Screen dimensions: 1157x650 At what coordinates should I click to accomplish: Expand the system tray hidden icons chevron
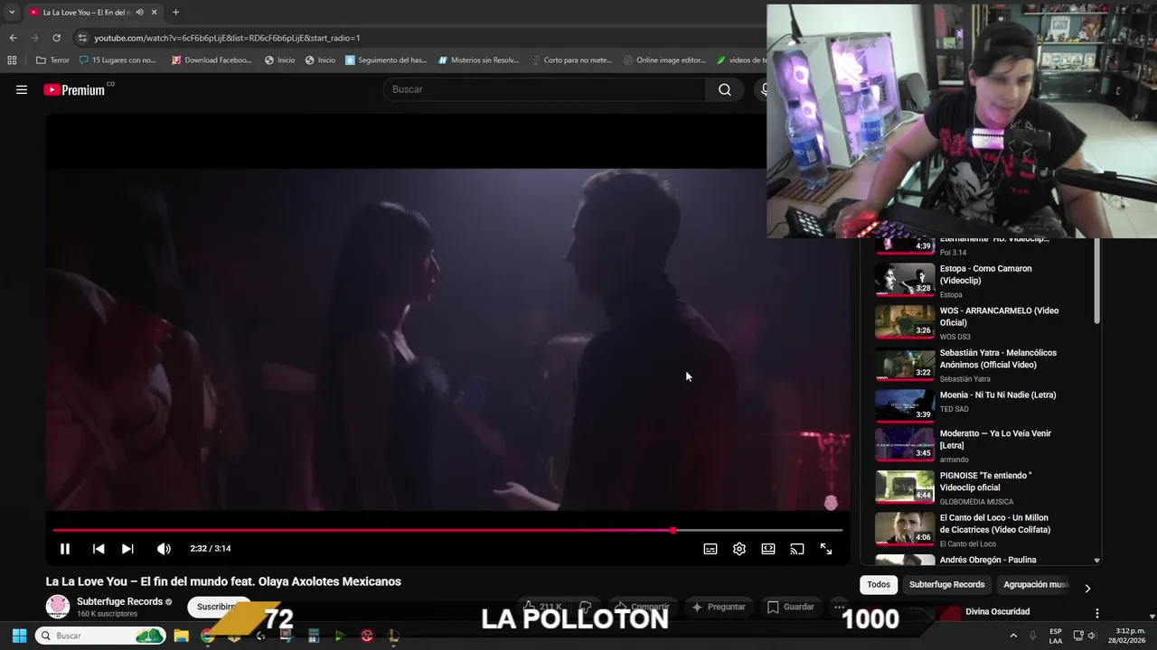click(x=1013, y=636)
